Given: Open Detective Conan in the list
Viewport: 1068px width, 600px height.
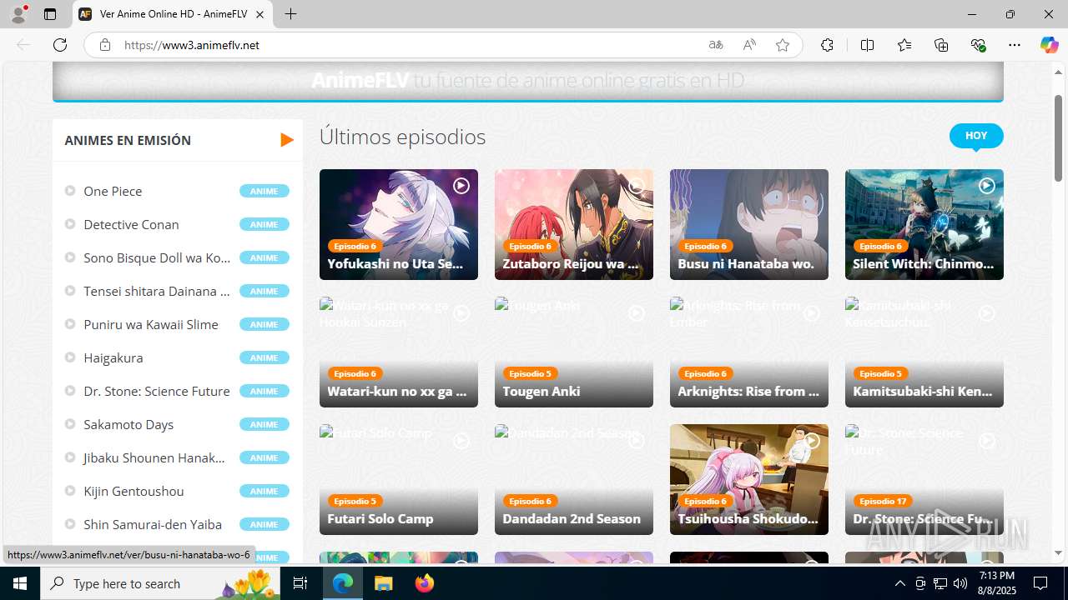Looking at the screenshot, I should [x=131, y=224].
